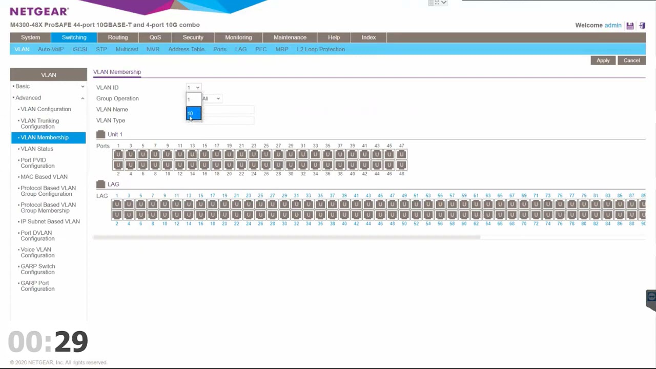Open the QoS menu tab
This screenshot has height=369, width=656.
[x=155, y=37]
